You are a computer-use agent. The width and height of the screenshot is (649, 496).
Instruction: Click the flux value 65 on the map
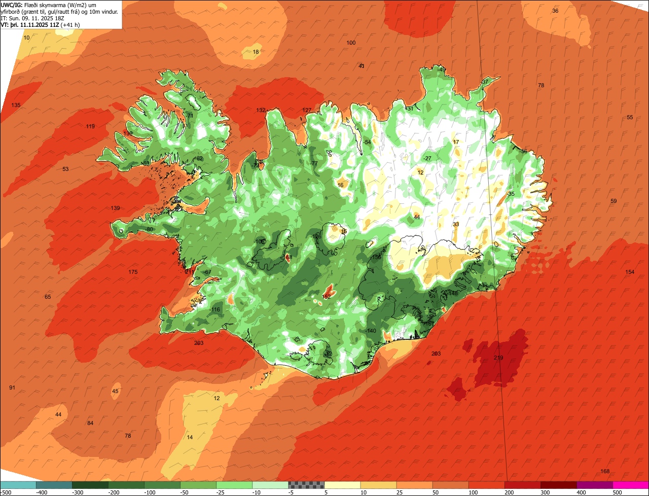pyautogui.click(x=48, y=297)
